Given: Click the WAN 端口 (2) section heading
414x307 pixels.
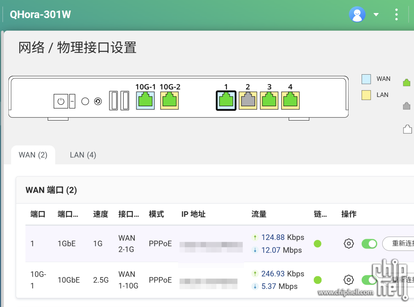Looking at the screenshot, I should tap(51, 190).
